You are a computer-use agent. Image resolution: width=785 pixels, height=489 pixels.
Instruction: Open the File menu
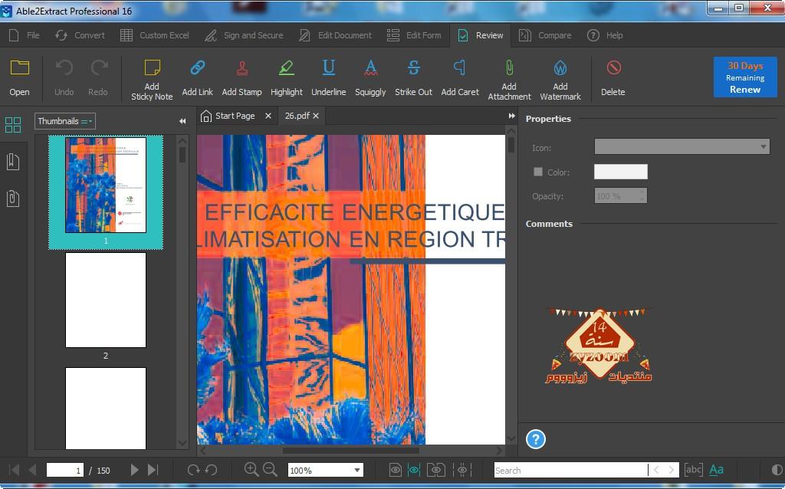pos(24,35)
